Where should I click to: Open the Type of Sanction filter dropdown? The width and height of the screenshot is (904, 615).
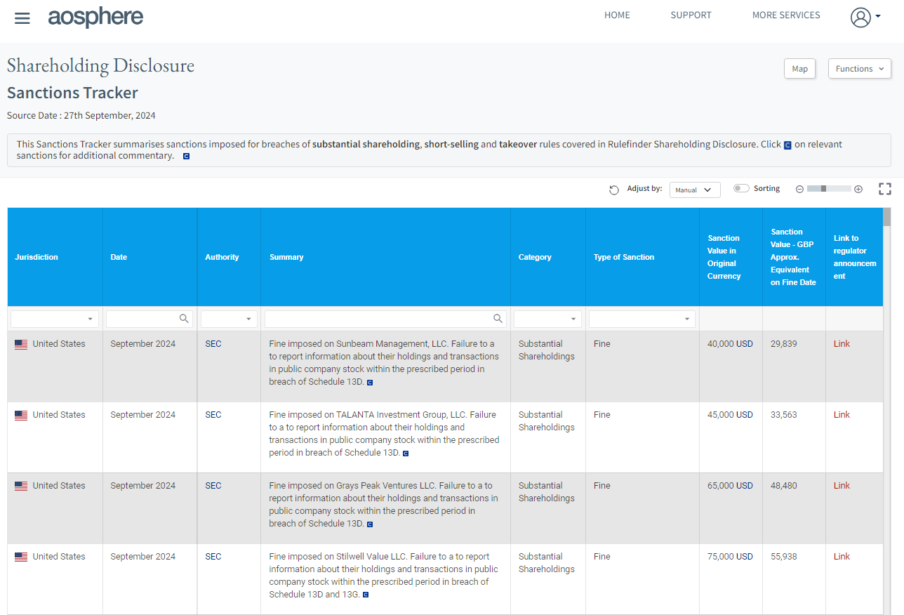tap(642, 319)
